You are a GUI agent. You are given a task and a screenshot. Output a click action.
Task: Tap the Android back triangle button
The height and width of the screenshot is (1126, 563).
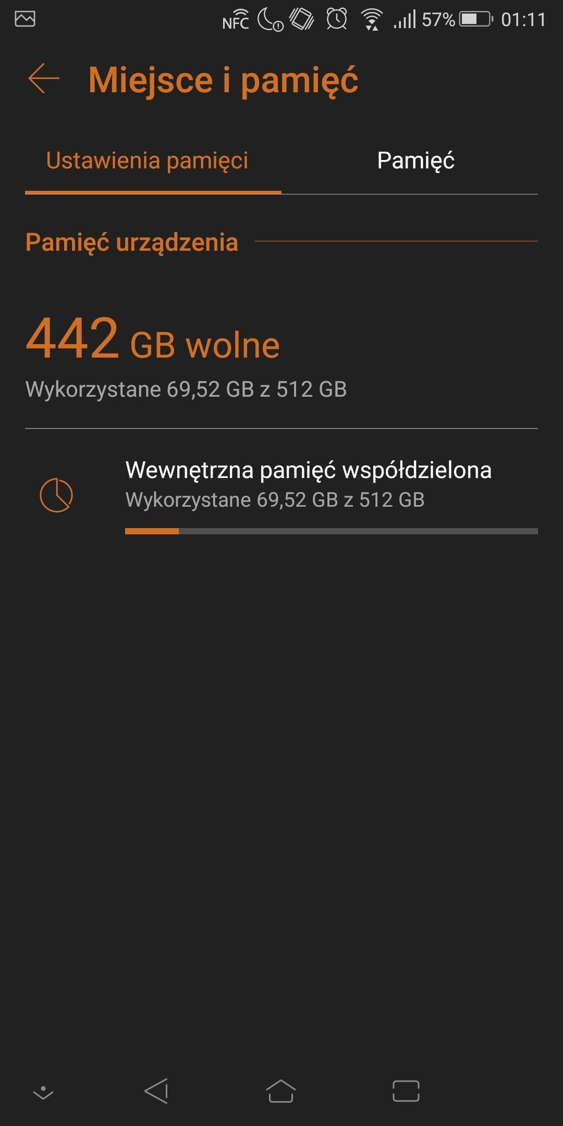(156, 1091)
